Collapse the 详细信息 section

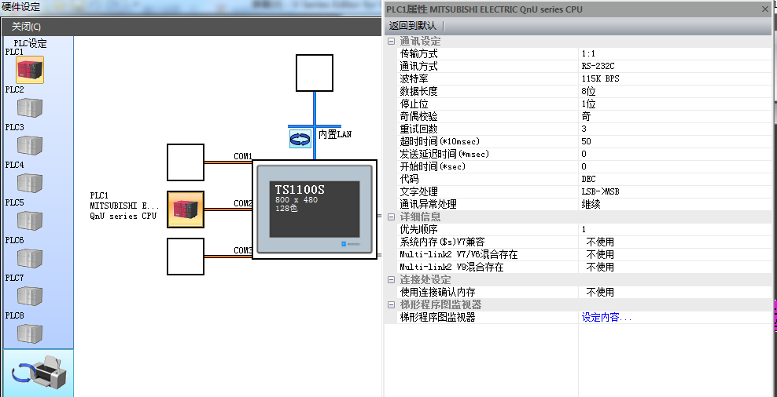(392, 217)
